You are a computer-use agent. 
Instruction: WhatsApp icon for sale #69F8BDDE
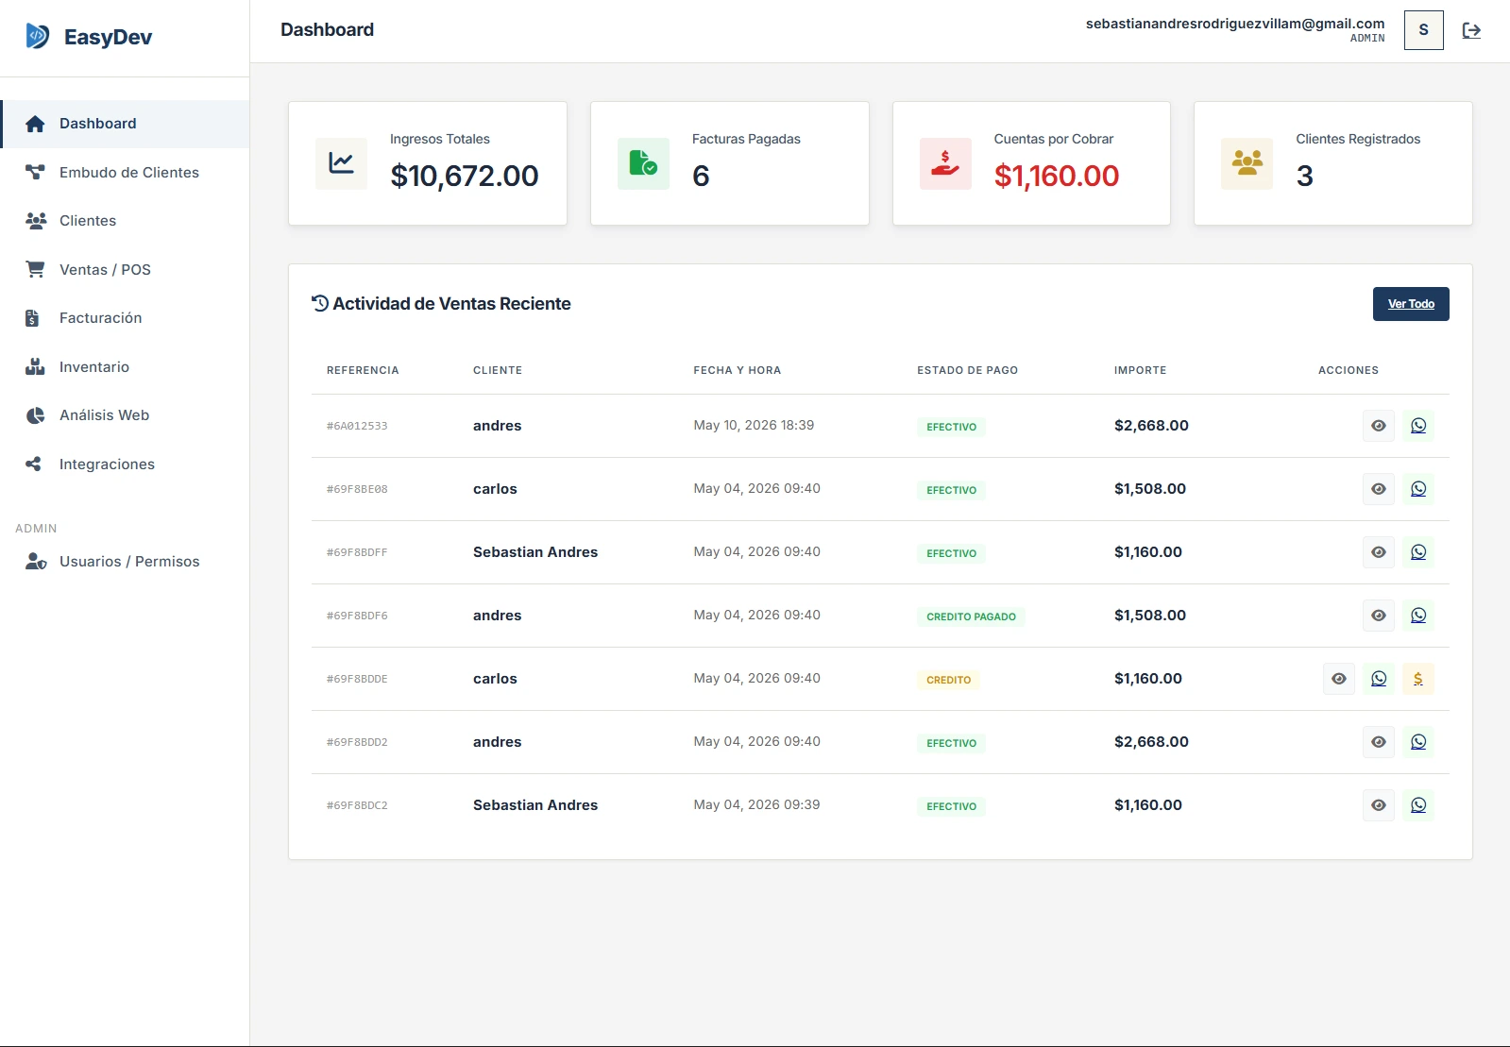(1379, 679)
